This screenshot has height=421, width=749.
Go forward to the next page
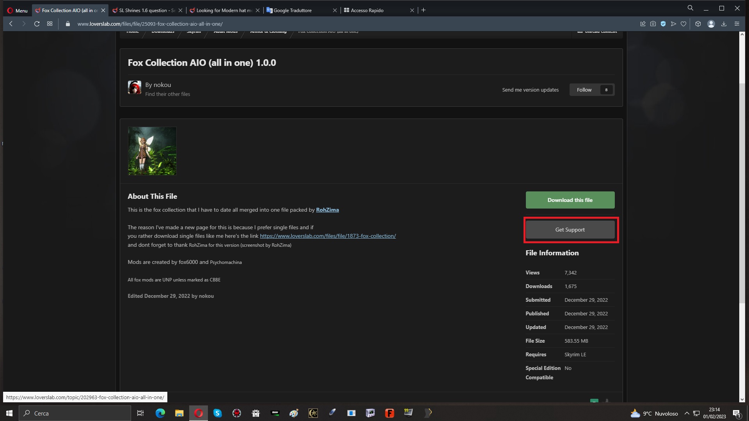[24, 24]
